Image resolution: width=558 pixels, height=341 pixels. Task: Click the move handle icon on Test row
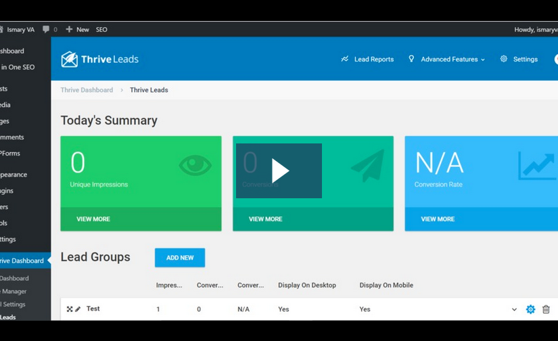pyautogui.click(x=70, y=309)
